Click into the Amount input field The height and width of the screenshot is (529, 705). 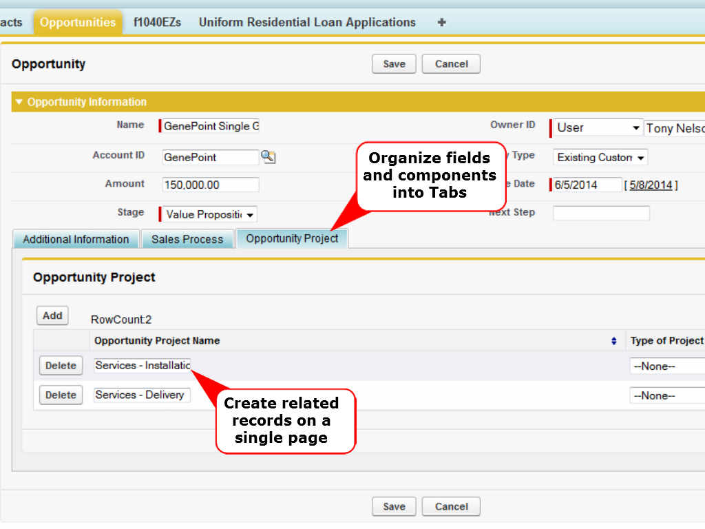(210, 185)
